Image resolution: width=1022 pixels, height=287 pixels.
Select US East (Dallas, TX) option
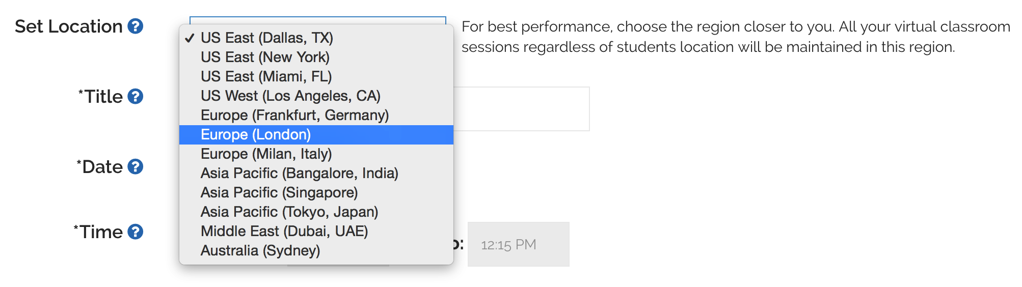point(316,38)
